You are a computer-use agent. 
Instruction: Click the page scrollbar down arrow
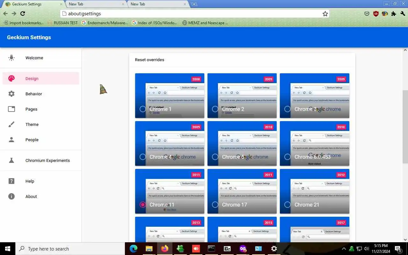pos(405,240)
